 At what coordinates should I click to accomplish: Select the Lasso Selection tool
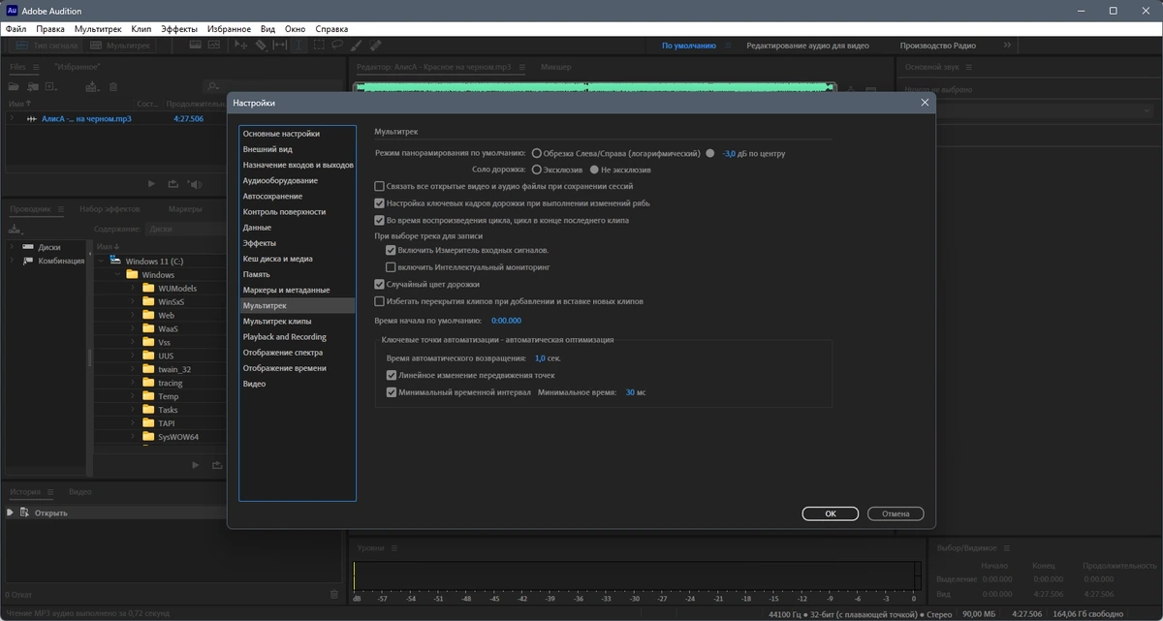pos(337,46)
